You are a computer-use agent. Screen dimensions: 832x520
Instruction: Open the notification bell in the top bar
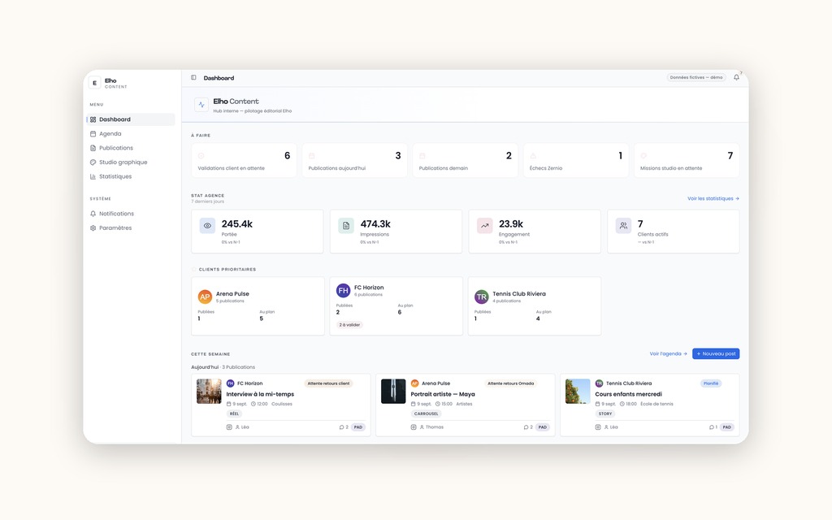coord(736,77)
